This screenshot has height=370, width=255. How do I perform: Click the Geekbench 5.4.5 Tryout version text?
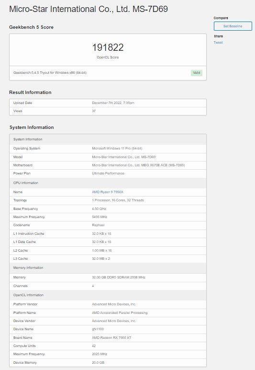click(x=50, y=73)
